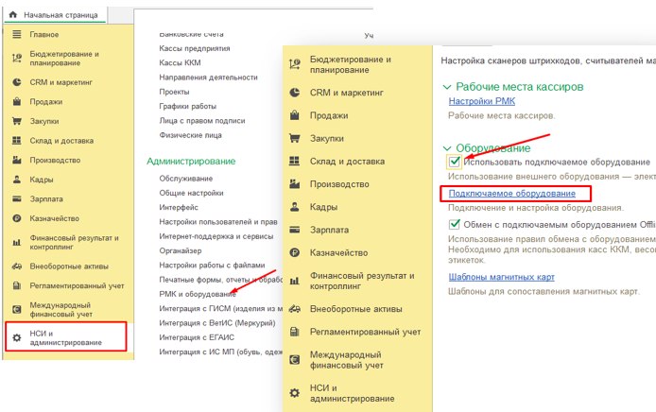Click НСИ gear icon in equipment settings window
Screen dimensions: 656x412
295,393
